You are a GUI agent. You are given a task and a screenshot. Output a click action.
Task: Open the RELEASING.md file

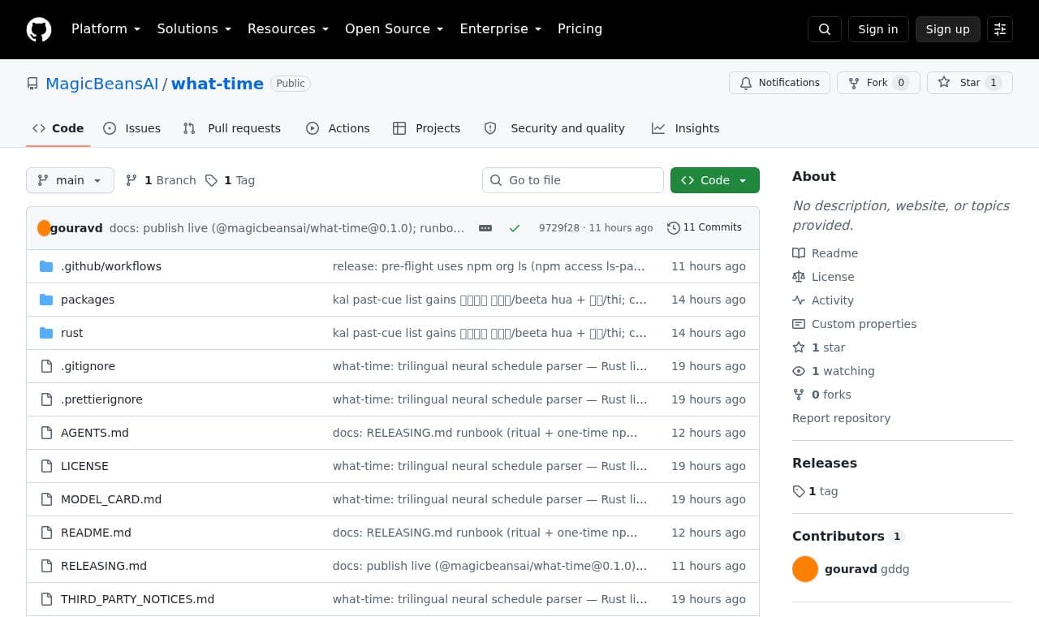point(104,566)
